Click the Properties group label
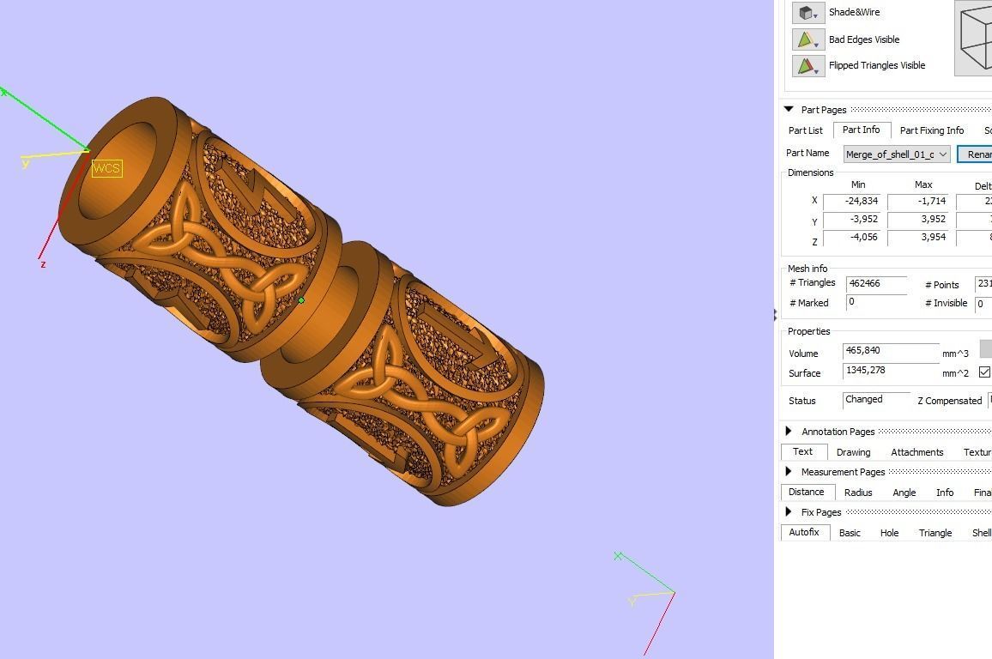Image resolution: width=992 pixels, height=659 pixels. point(808,331)
